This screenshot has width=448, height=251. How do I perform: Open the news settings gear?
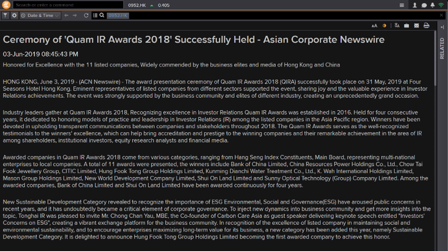coord(14,15)
